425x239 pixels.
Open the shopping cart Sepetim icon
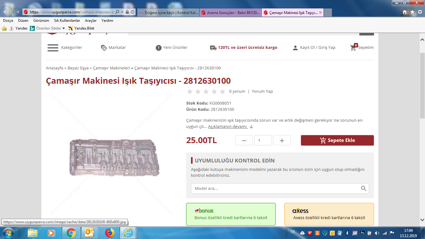pyautogui.click(x=353, y=48)
